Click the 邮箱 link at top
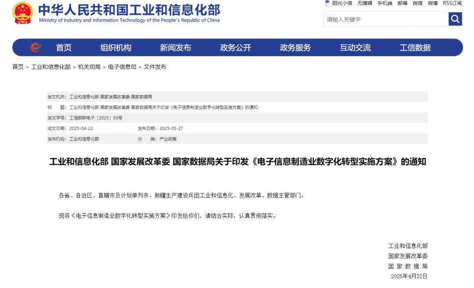The height and width of the screenshot is (288, 474). tap(402, 3)
